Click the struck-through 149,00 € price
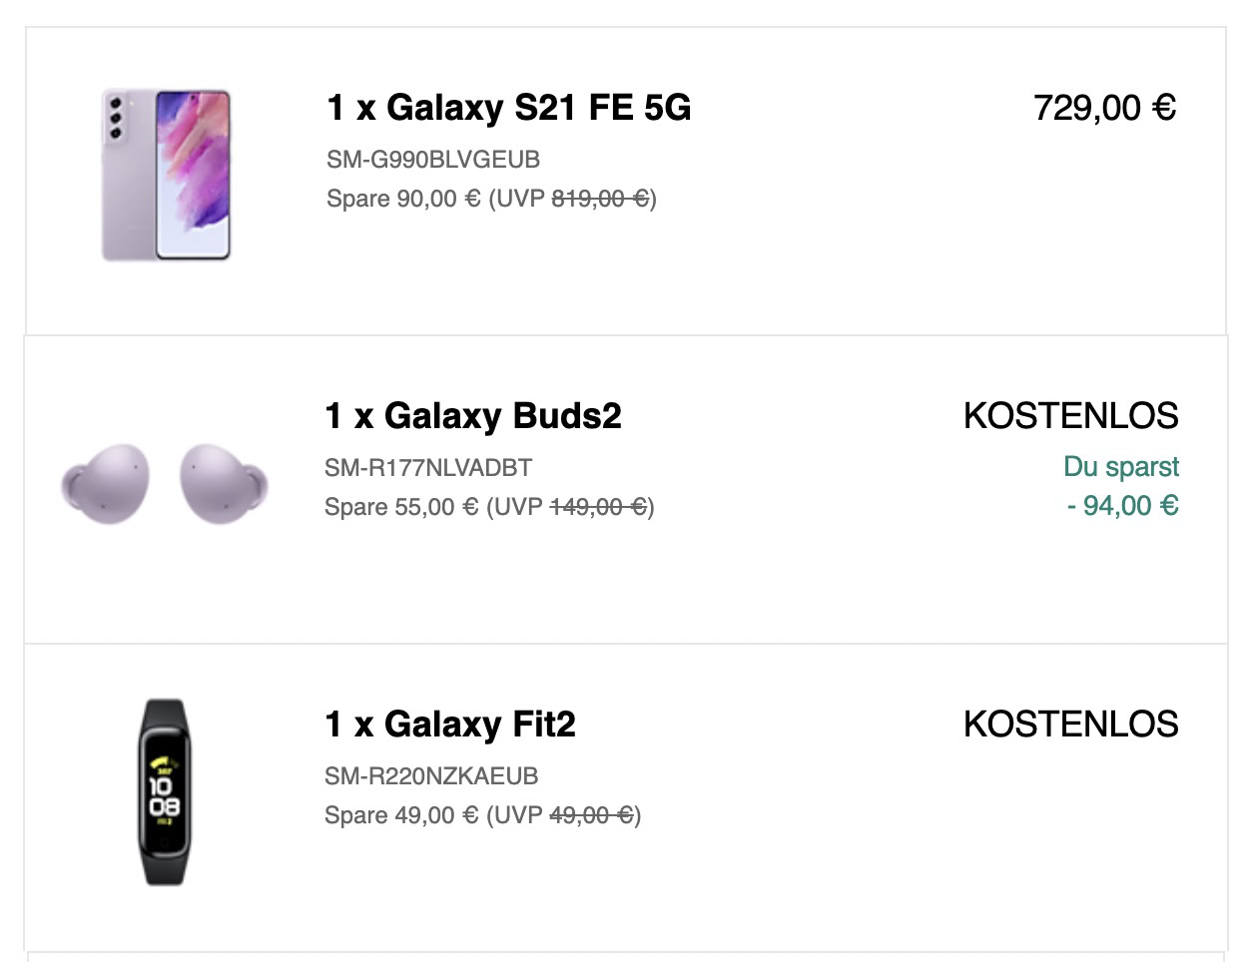The height and width of the screenshot is (962, 1254). (598, 507)
